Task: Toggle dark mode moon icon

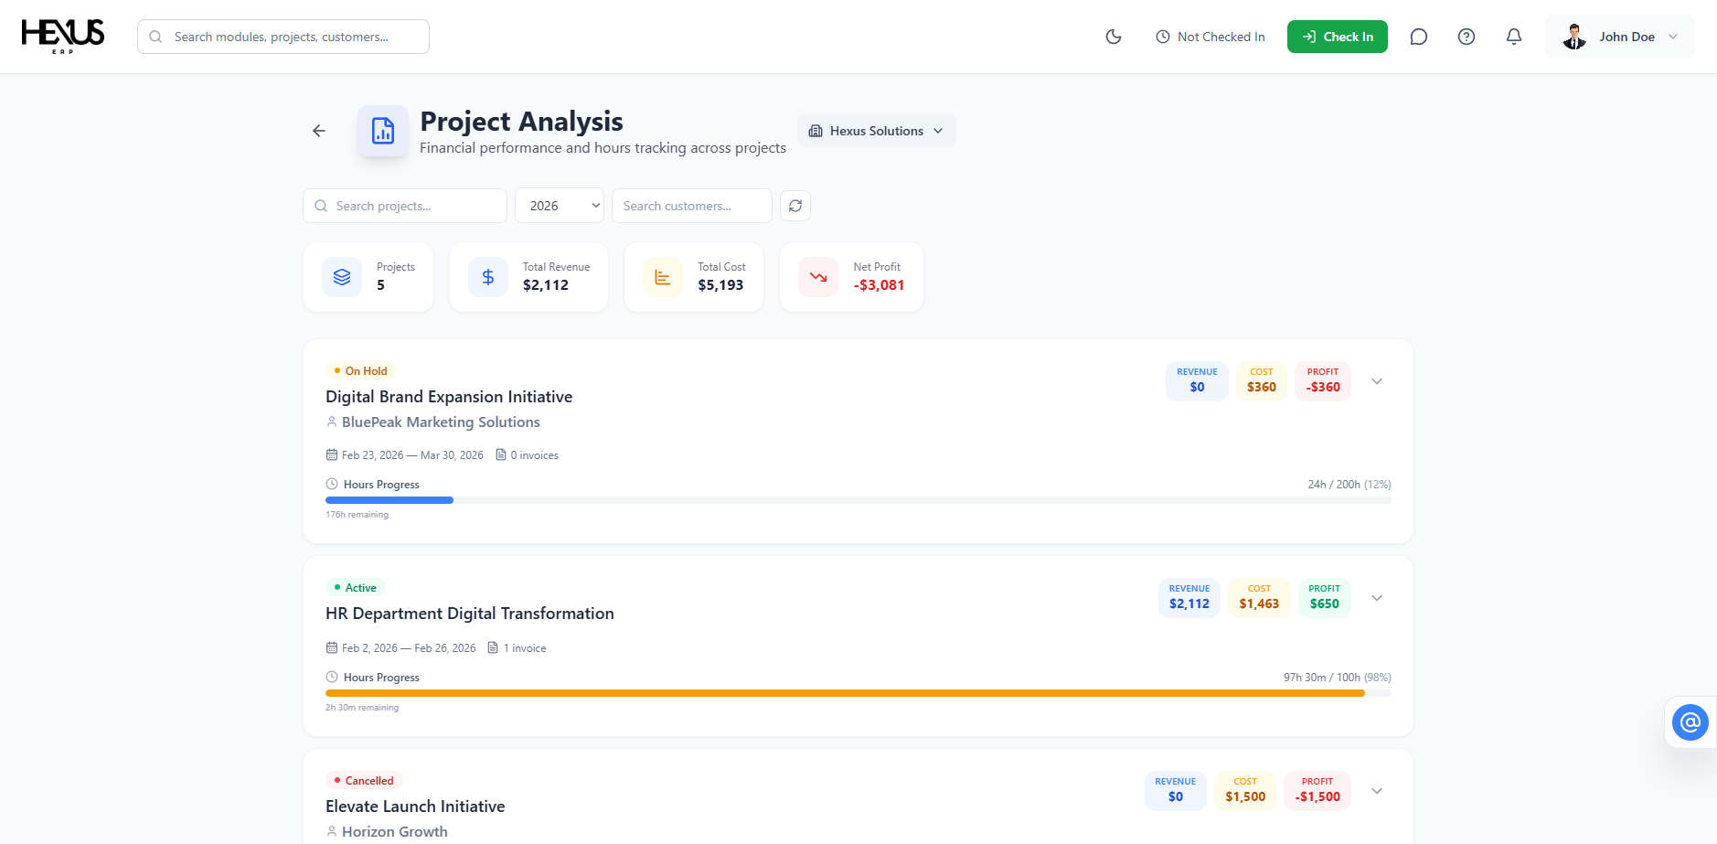Action: coord(1114,37)
